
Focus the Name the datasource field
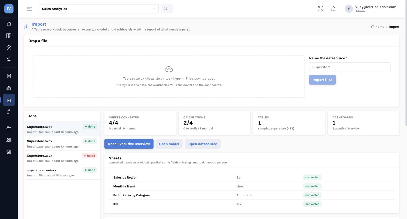pyautogui.click(x=350, y=67)
